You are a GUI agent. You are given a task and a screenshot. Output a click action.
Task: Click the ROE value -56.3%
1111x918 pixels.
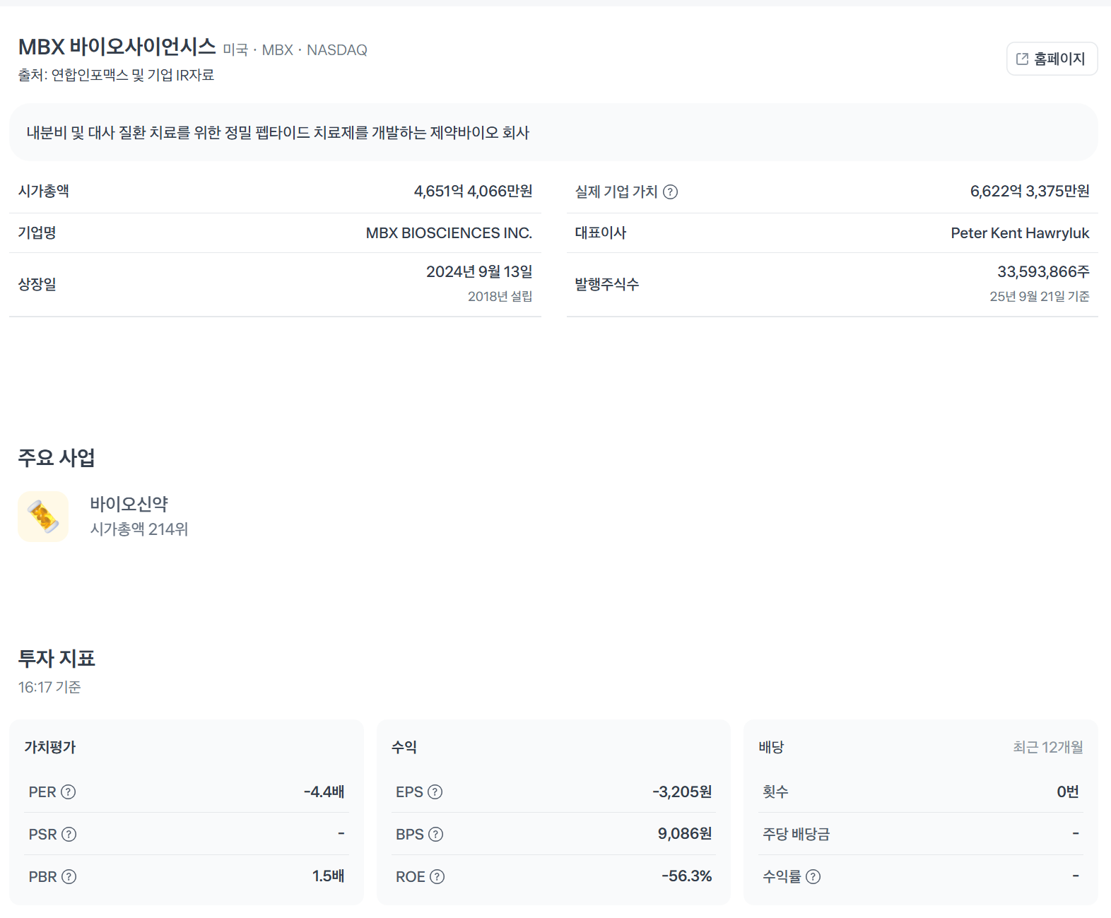coord(686,876)
